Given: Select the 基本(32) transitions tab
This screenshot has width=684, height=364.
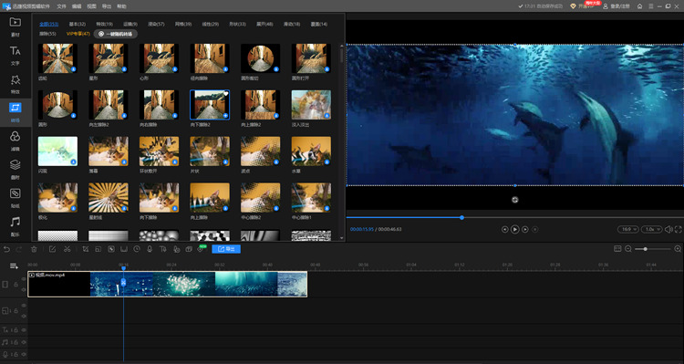Looking at the screenshot, I should tap(78, 24).
